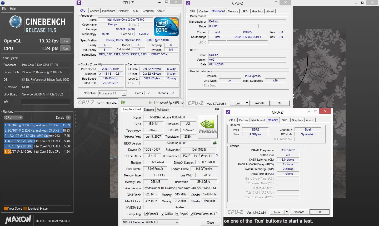Open the Ranking CPU dropdown in Cinebench
The width and height of the screenshot is (379, 226).
pos(13,118)
